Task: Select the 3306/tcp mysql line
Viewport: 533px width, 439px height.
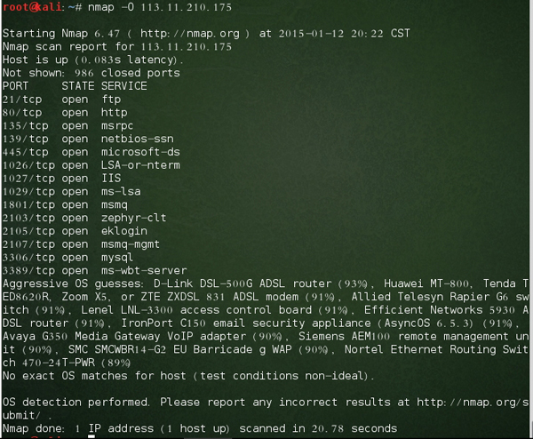Action: tap(68, 258)
